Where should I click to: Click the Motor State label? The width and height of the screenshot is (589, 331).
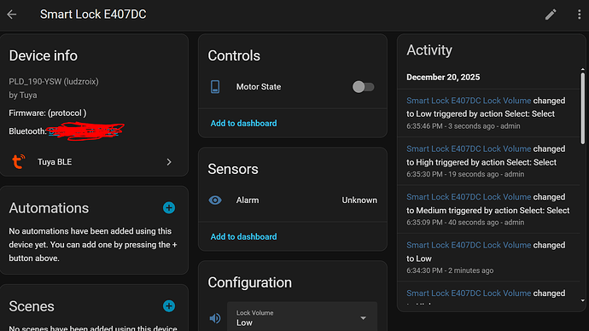click(259, 87)
